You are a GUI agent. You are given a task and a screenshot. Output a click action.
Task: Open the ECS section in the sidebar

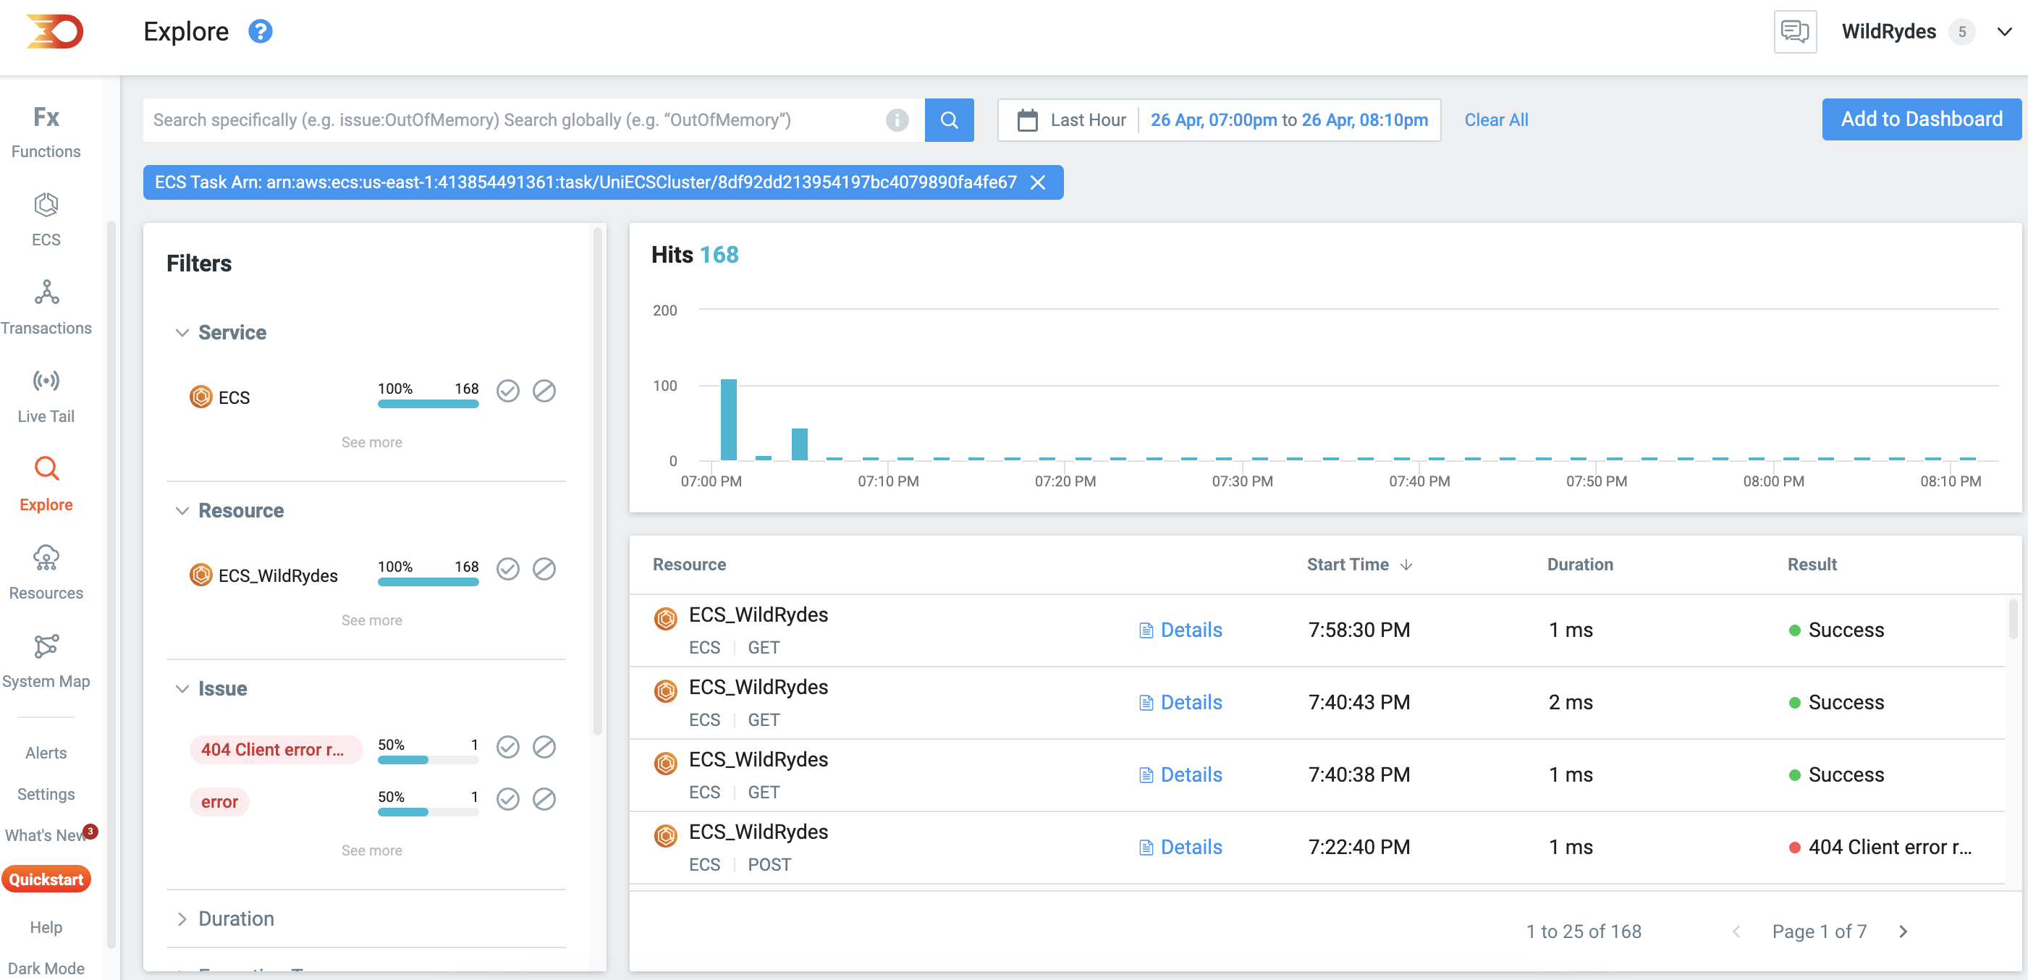tap(46, 219)
